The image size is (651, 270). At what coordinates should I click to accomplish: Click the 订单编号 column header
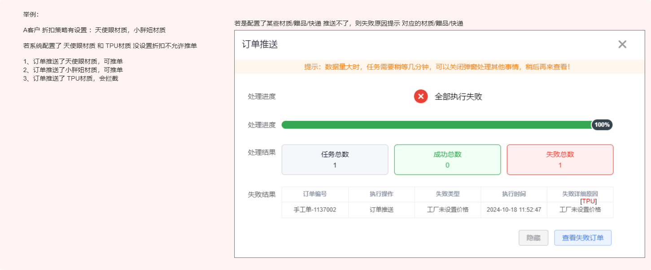click(x=315, y=194)
